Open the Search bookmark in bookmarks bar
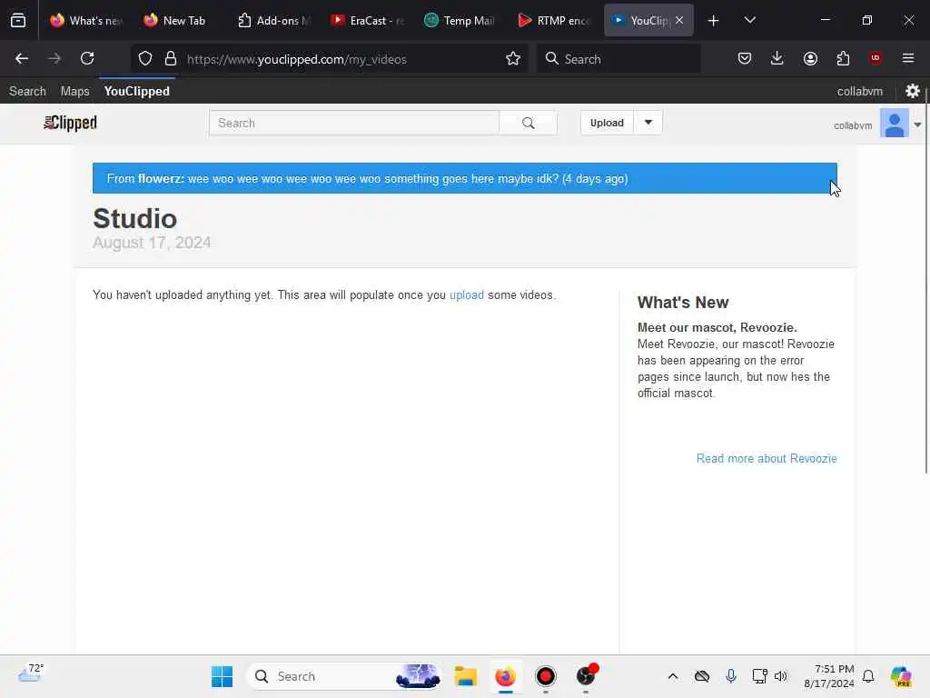Screen dimensions: 930x698 point(27,91)
